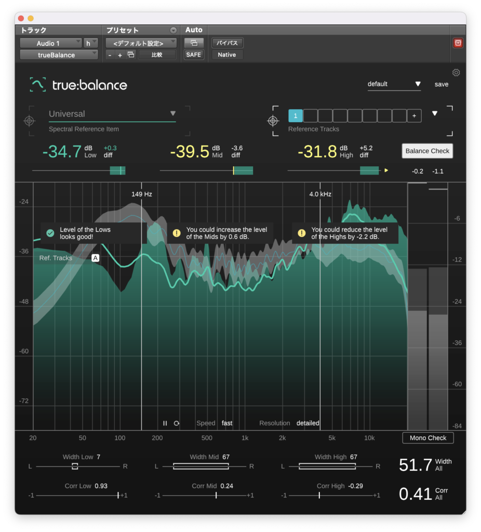This screenshot has width=481, height=532.
Task: Open the default preset dropdown
Action: (394, 84)
